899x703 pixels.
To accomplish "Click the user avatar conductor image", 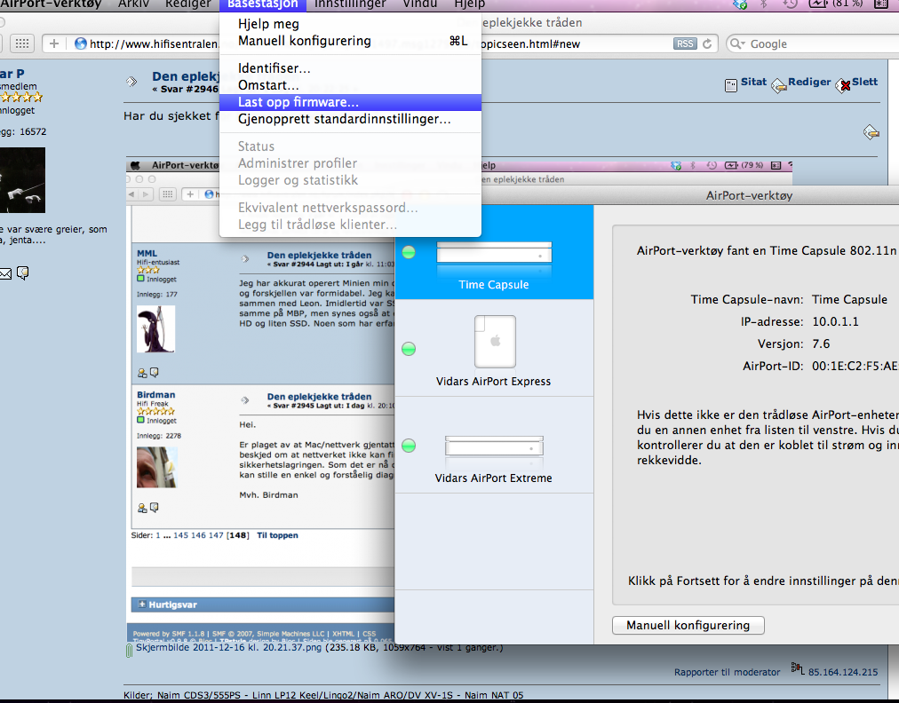I will click(x=22, y=180).
